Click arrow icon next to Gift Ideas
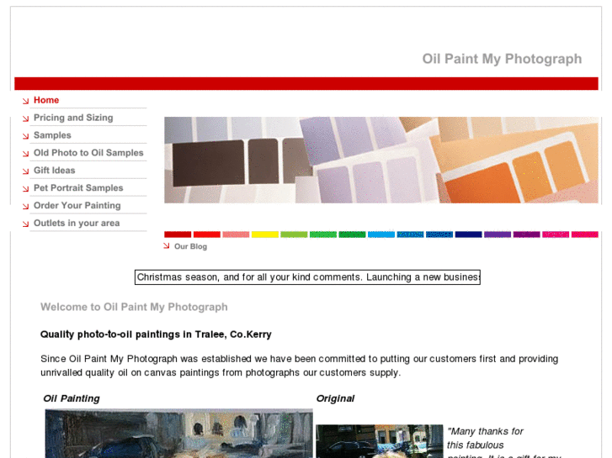The height and width of the screenshot is (458, 612). pyautogui.click(x=26, y=171)
